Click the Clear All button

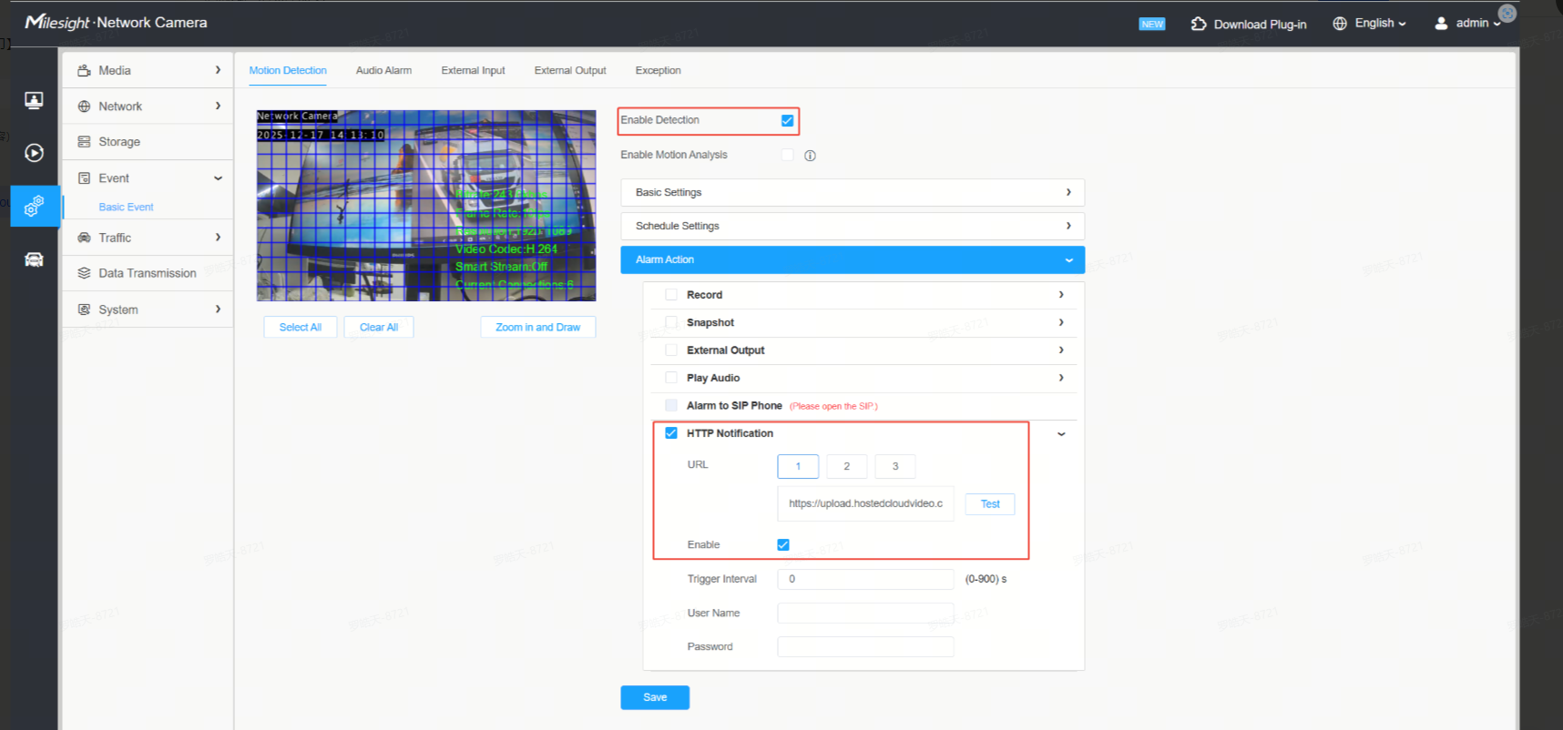click(x=379, y=328)
